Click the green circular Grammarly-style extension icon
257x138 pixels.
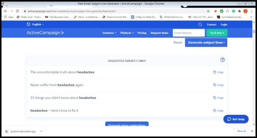(x=234, y=11)
